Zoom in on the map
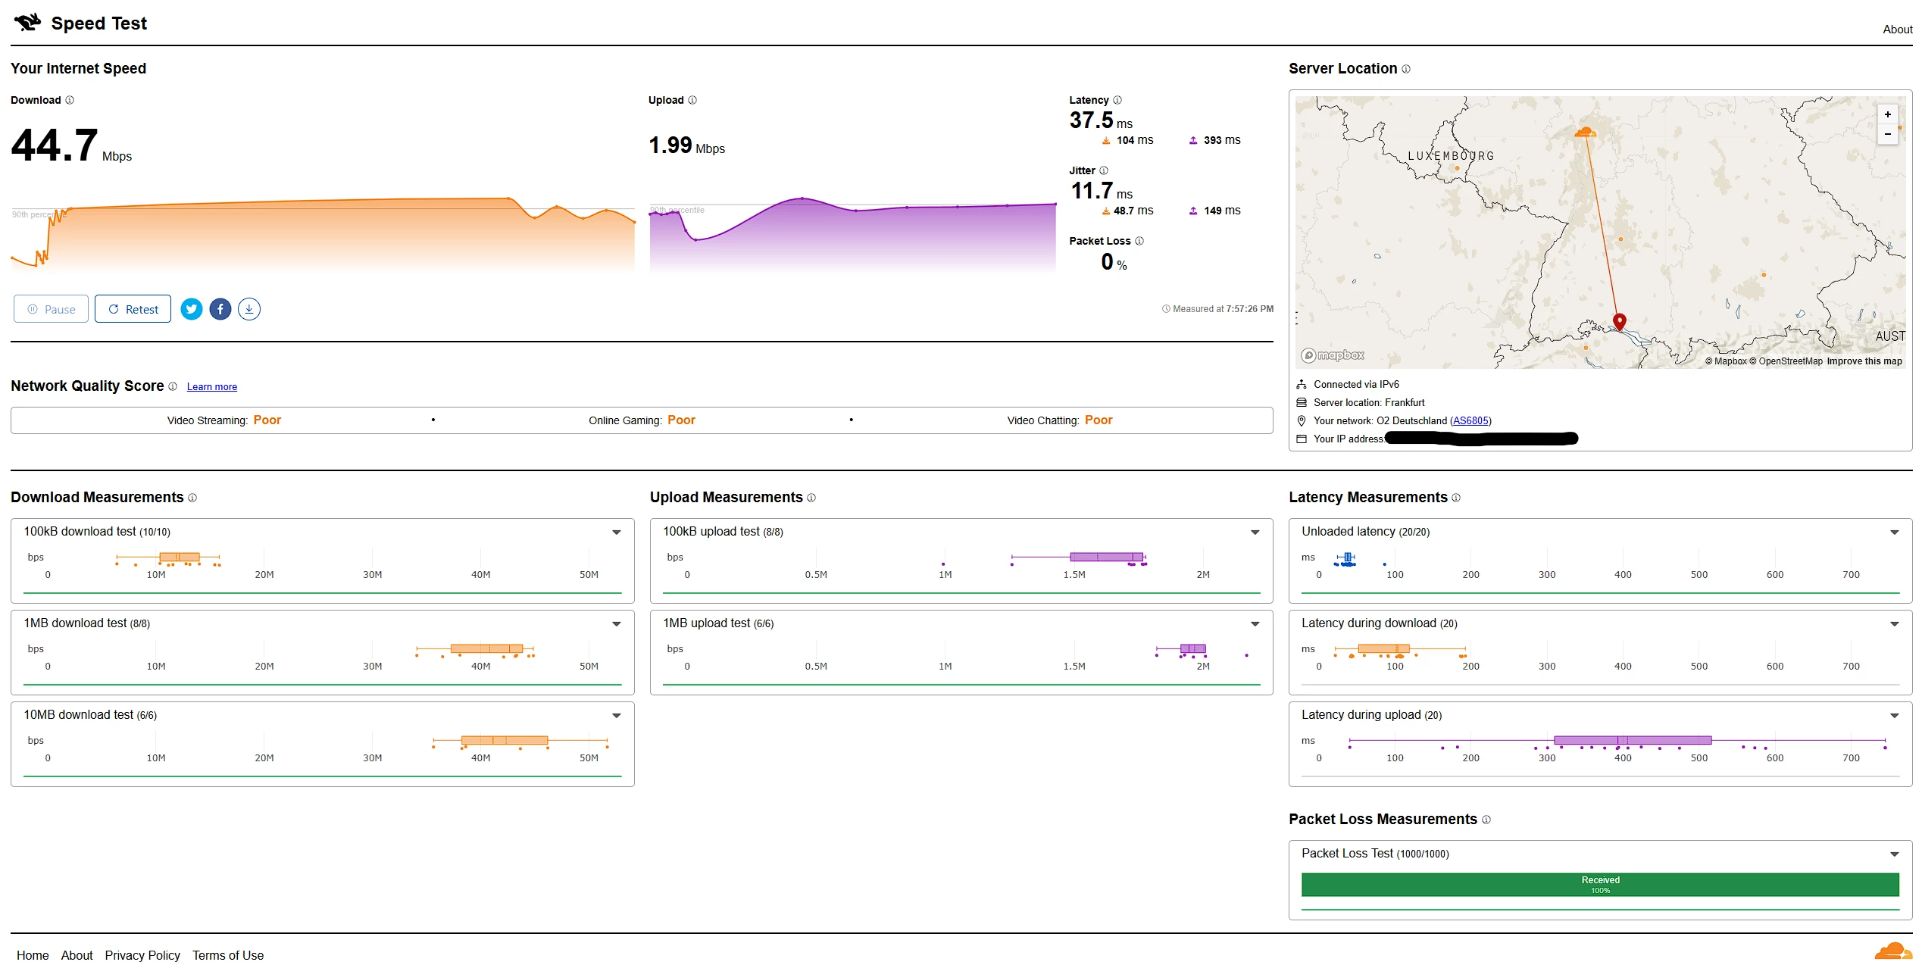The image size is (1922, 962). 1888,114
